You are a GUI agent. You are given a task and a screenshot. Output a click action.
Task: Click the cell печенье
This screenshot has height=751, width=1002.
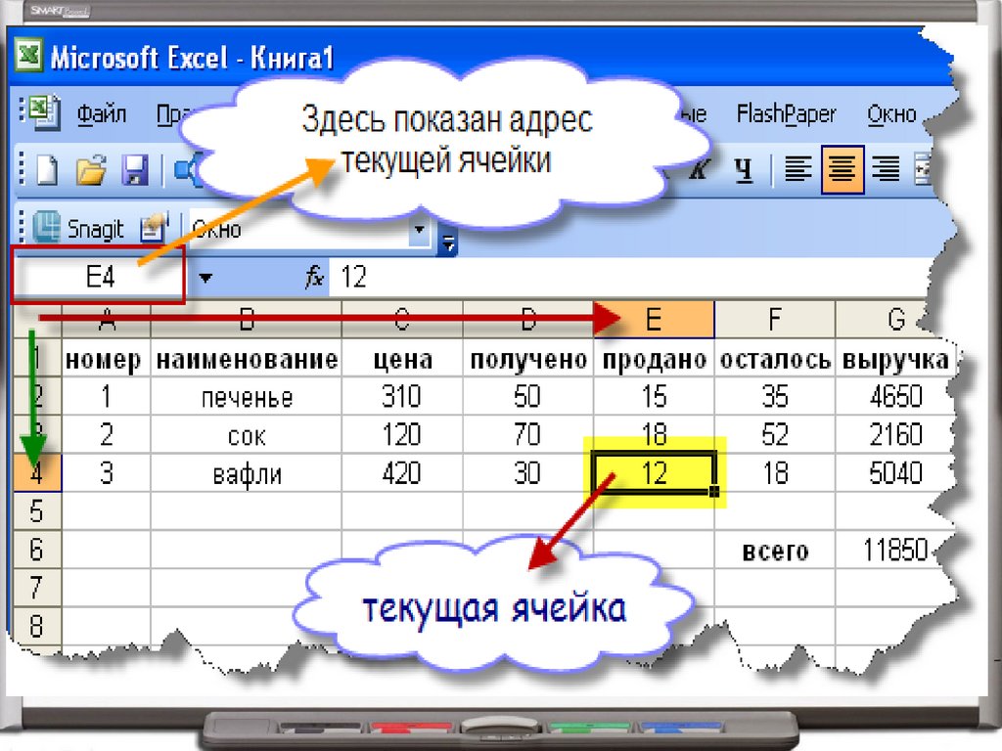(247, 397)
